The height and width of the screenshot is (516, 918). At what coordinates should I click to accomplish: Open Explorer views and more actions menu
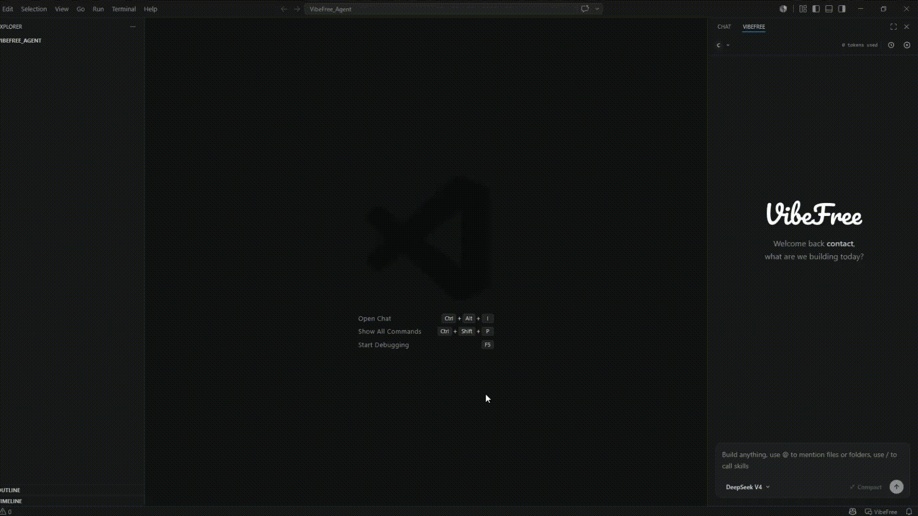tap(133, 27)
